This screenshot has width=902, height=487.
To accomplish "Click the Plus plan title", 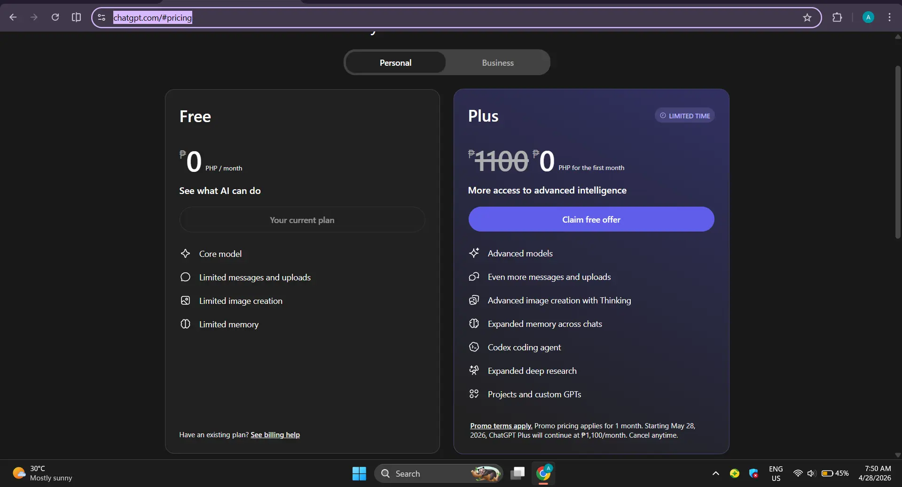I will [483, 116].
